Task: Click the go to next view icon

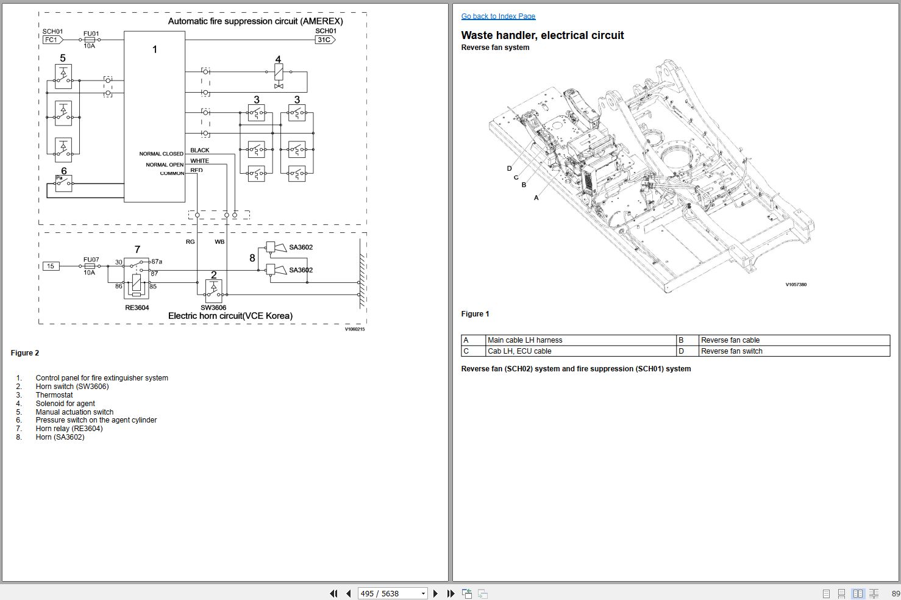Action: 482,593
